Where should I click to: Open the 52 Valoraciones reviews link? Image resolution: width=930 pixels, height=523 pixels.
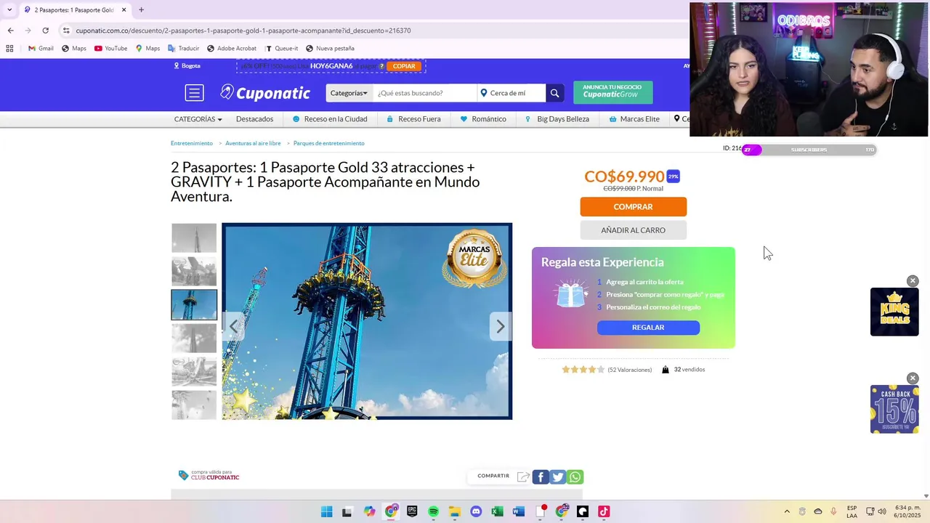pos(629,370)
